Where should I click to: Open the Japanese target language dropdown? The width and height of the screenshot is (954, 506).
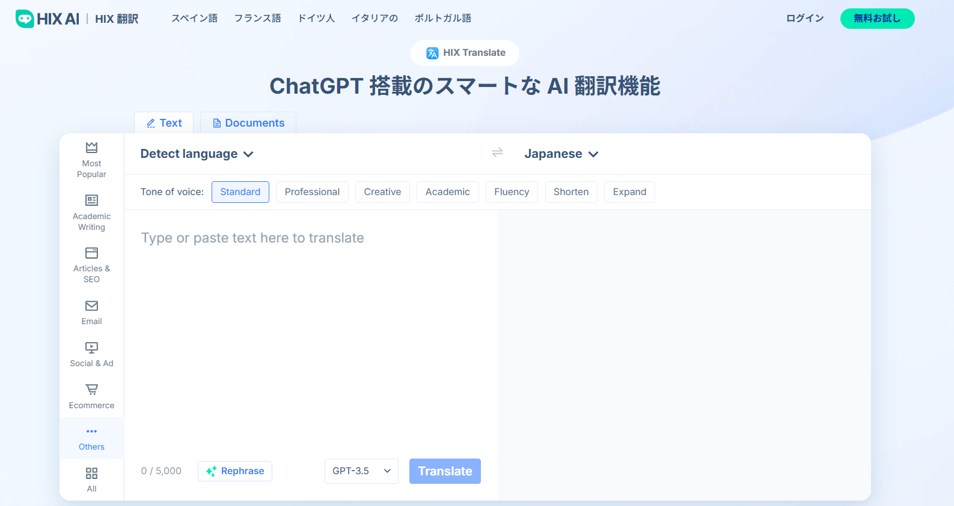click(561, 154)
